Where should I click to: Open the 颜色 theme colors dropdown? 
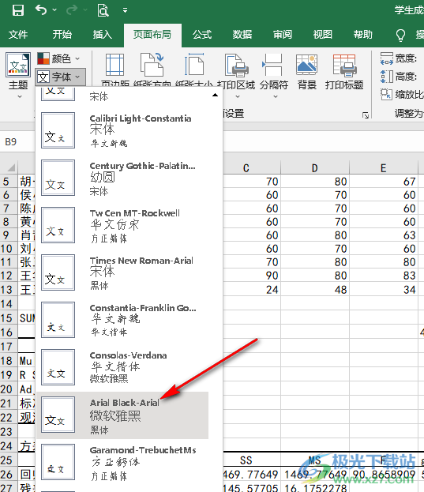[x=58, y=58]
